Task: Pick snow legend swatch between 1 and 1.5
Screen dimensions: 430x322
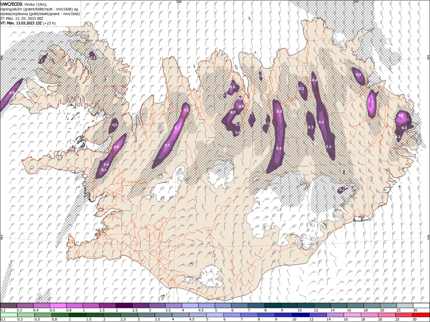Action: click(x=91, y=305)
